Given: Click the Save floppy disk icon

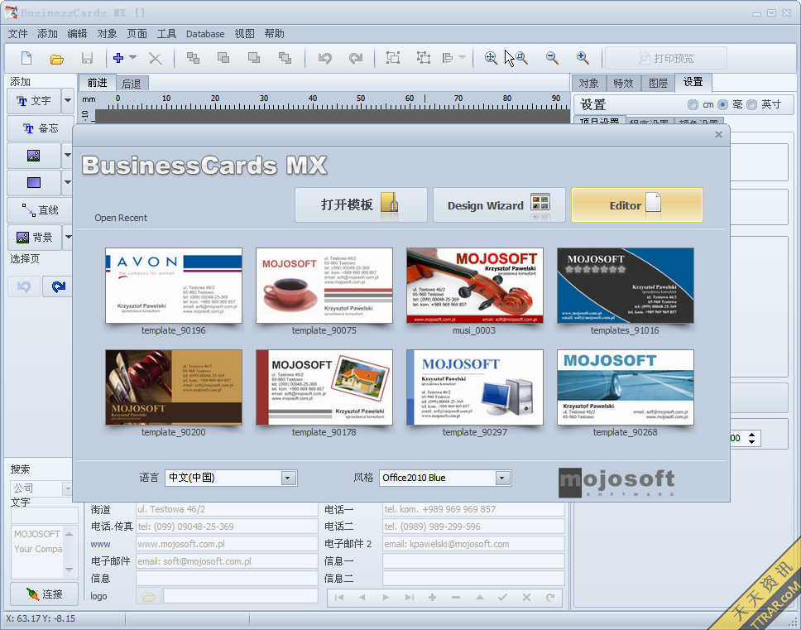Looking at the screenshot, I should pos(87,58).
